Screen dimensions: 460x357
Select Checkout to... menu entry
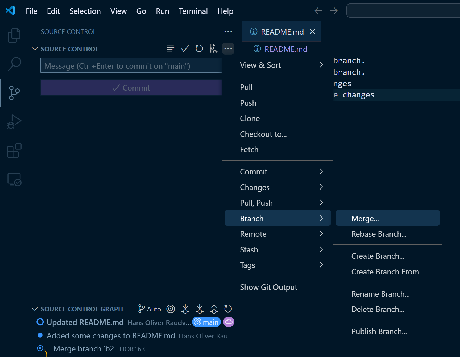277,134
